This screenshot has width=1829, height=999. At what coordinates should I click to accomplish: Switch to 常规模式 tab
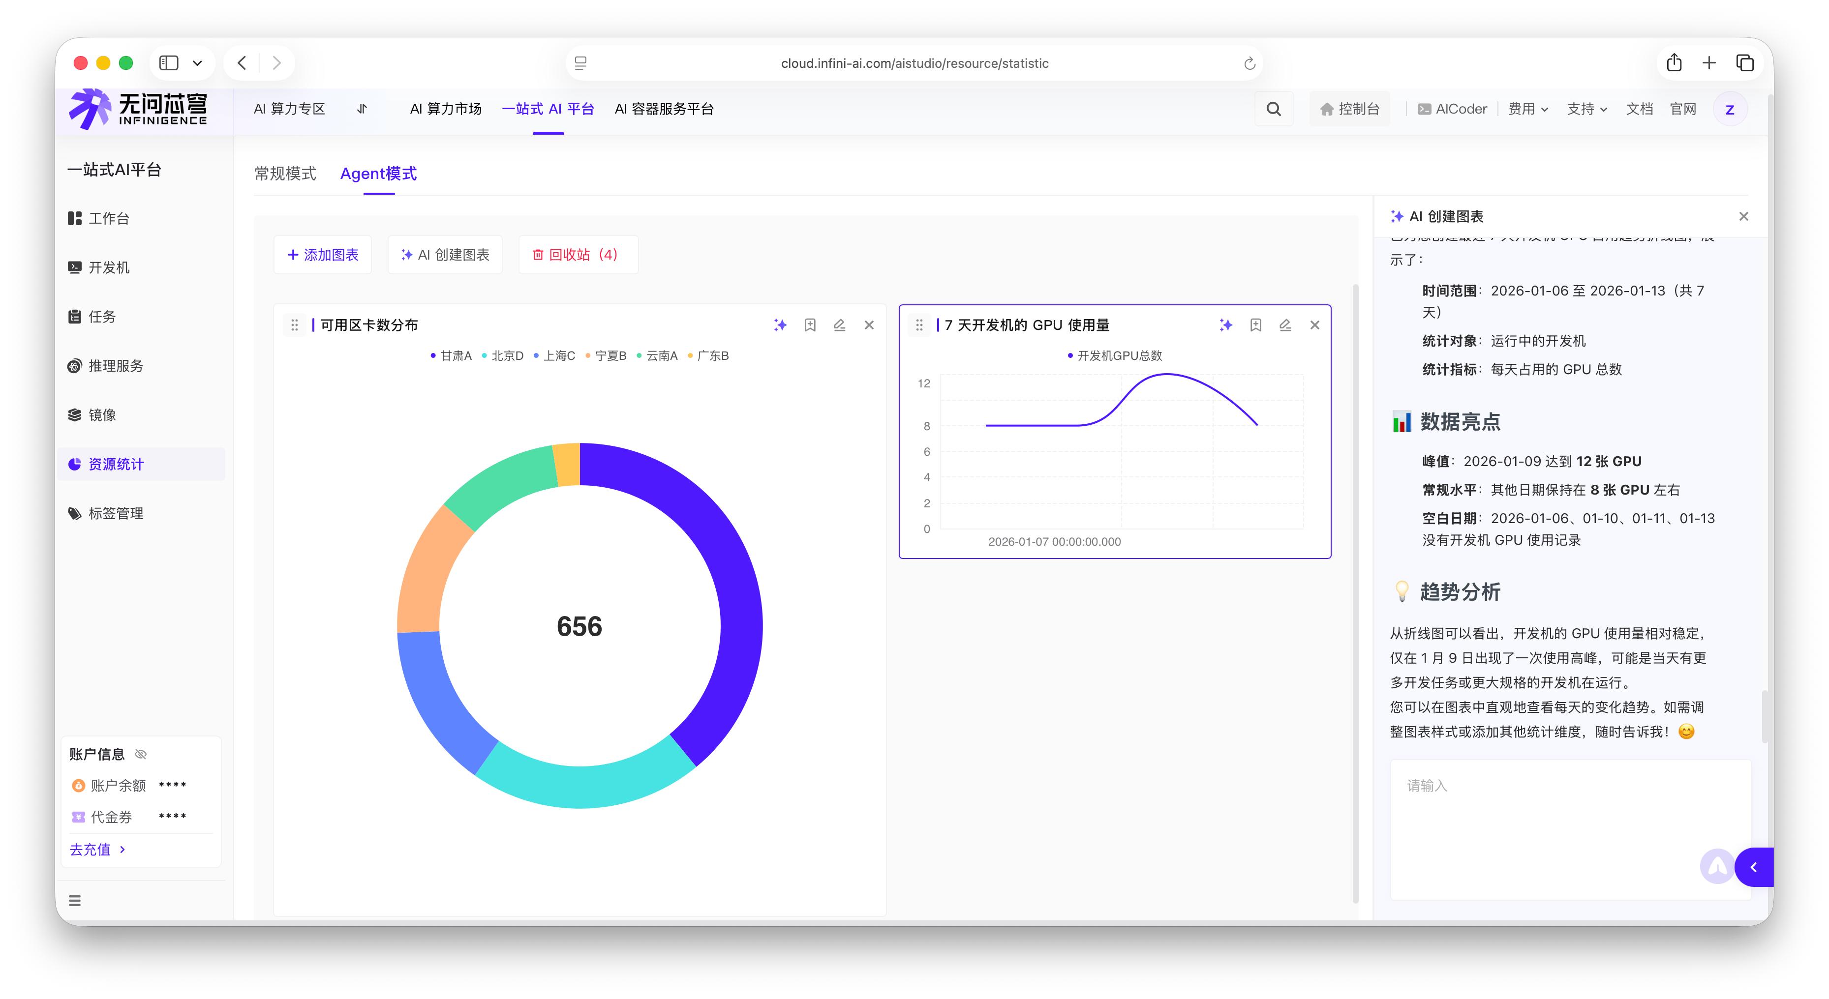pos(285,174)
